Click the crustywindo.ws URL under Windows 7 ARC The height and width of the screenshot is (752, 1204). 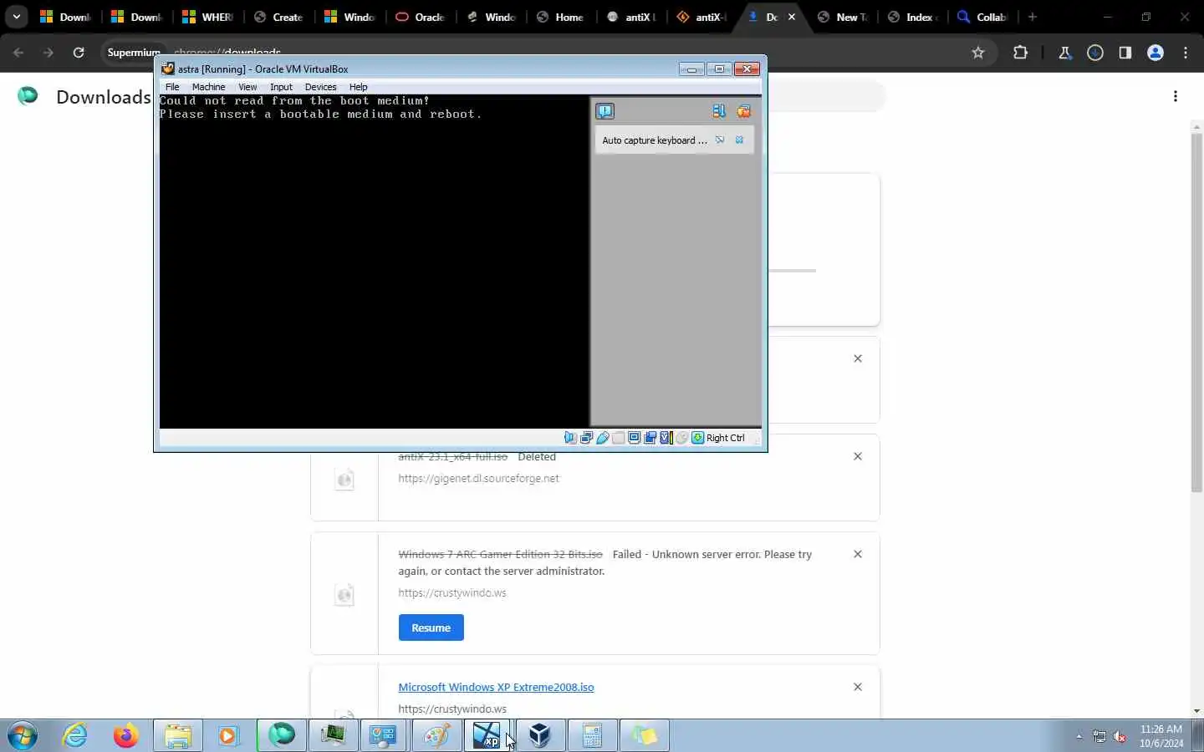coord(452,592)
